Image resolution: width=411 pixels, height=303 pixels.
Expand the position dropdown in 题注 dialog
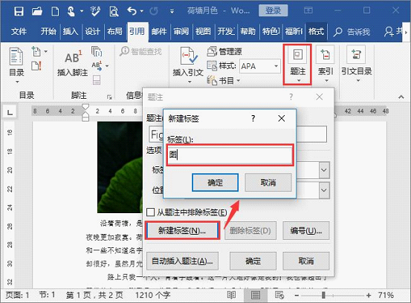point(324,190)
